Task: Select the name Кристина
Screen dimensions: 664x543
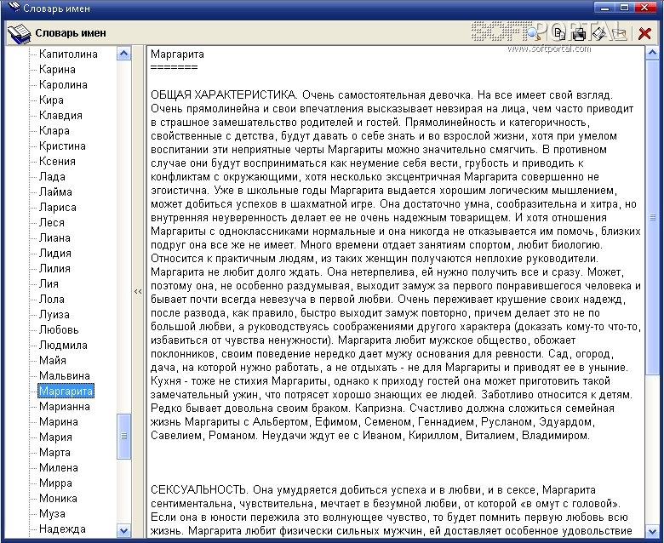Action: coord(62,146)
